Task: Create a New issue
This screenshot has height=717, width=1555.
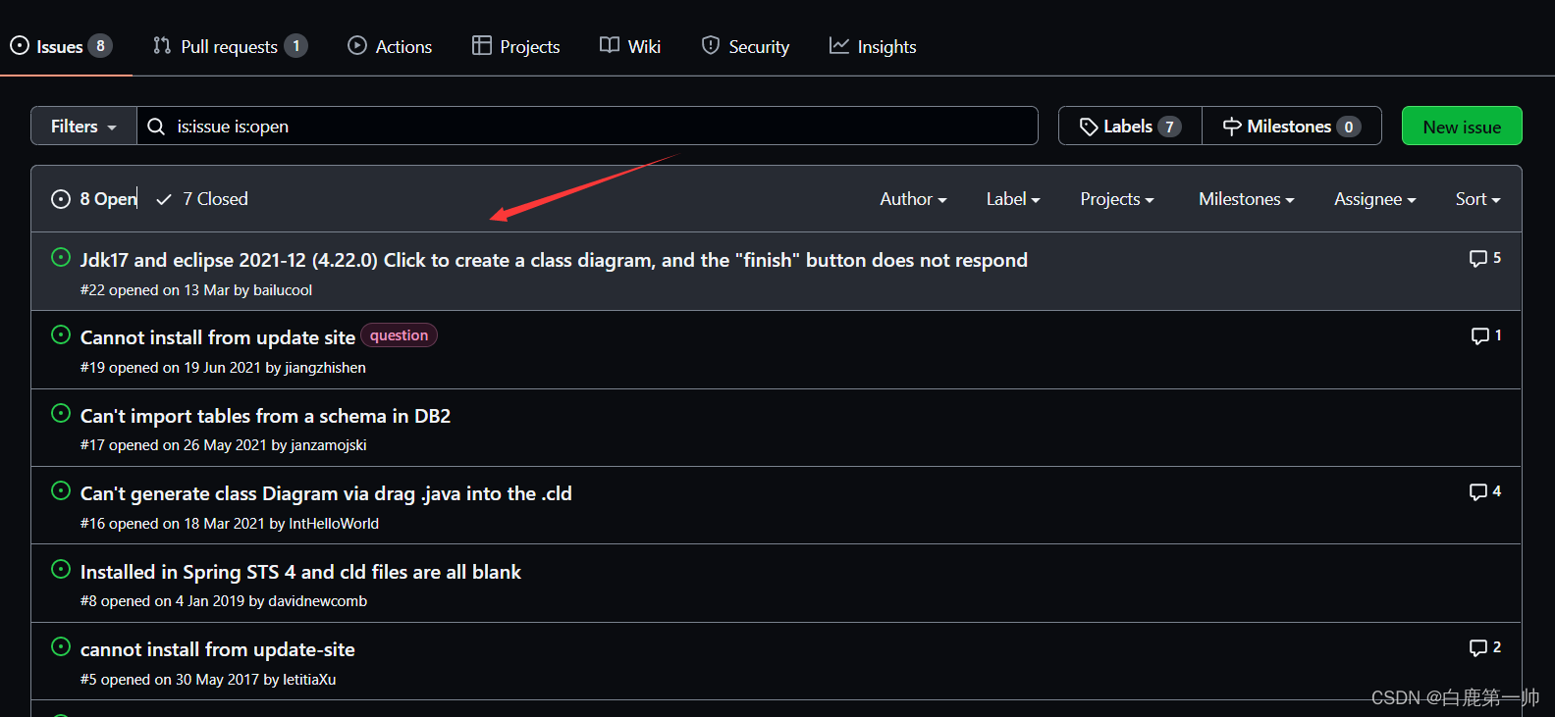Action: (1462, 126)
